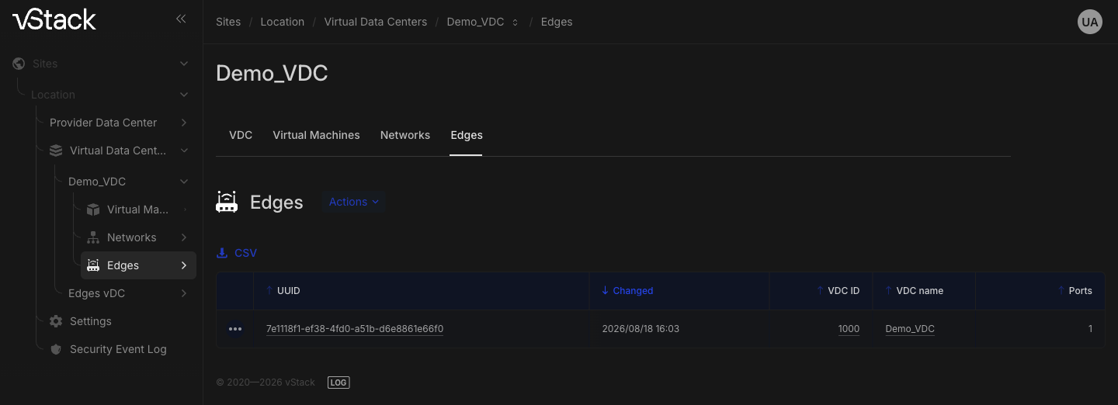The height and width of the screenshot is (405, 1118).
Task: Open the Actions dropdown
Action: [353, 202]
